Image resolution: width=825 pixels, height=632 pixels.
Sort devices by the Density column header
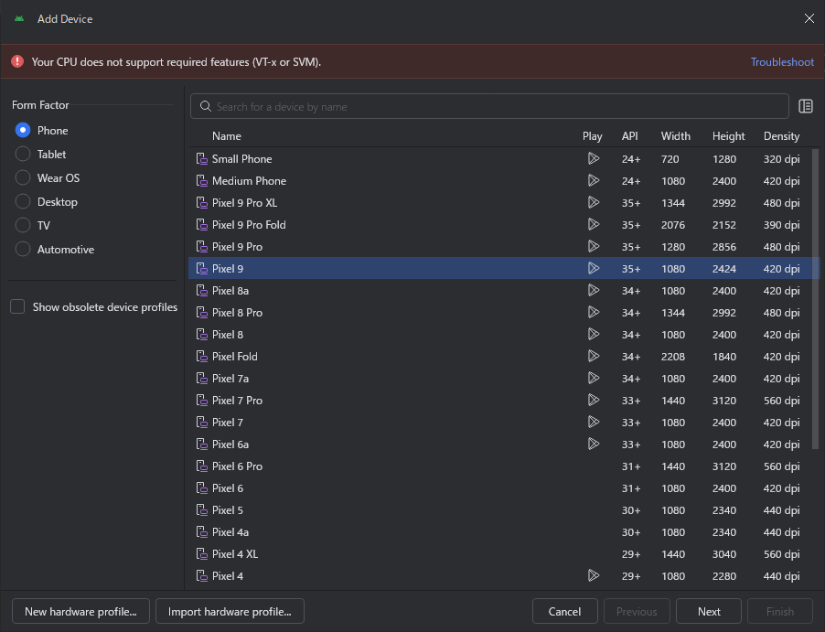click(x=781, y=136)
